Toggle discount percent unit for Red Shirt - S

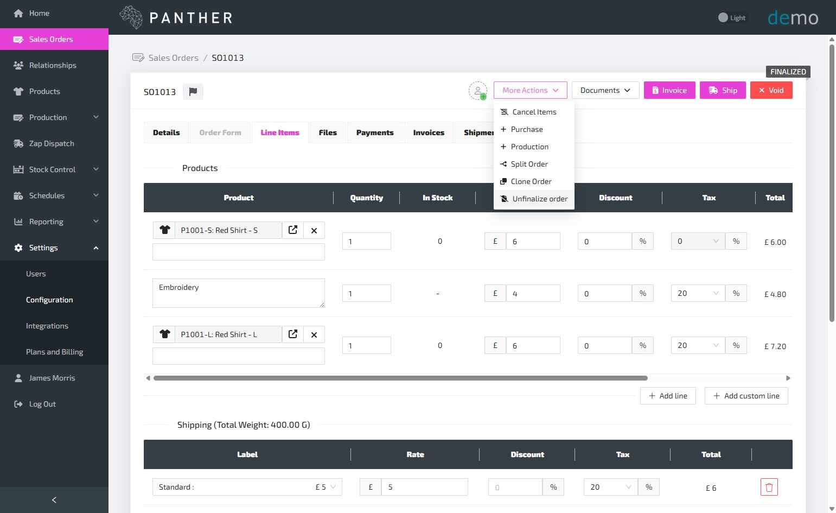pyautogui.click(x=643, y=241)
